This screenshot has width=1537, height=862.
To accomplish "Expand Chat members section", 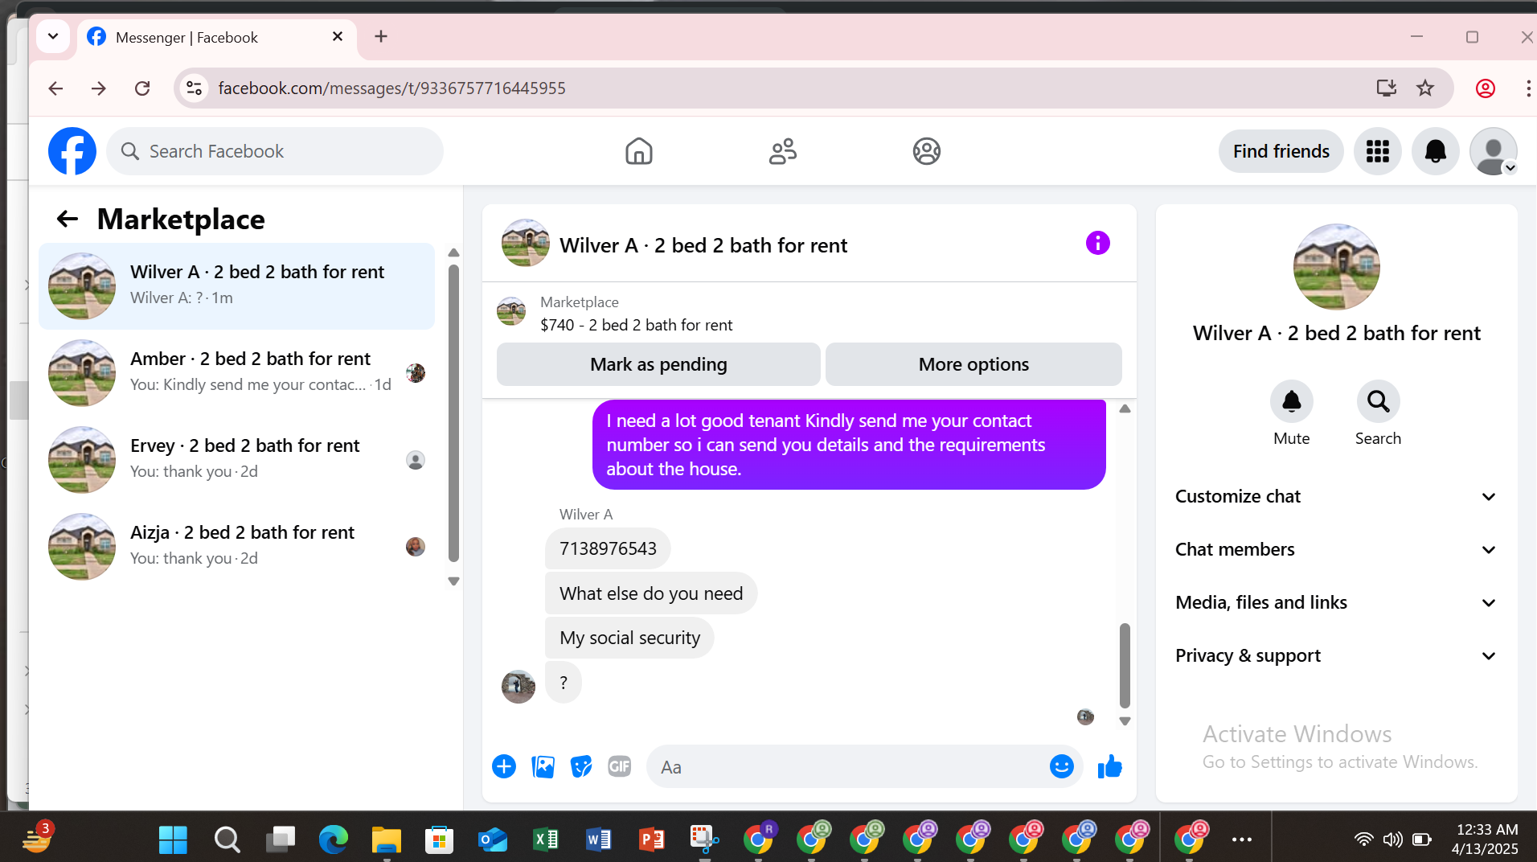I will tap(1335, 549).
